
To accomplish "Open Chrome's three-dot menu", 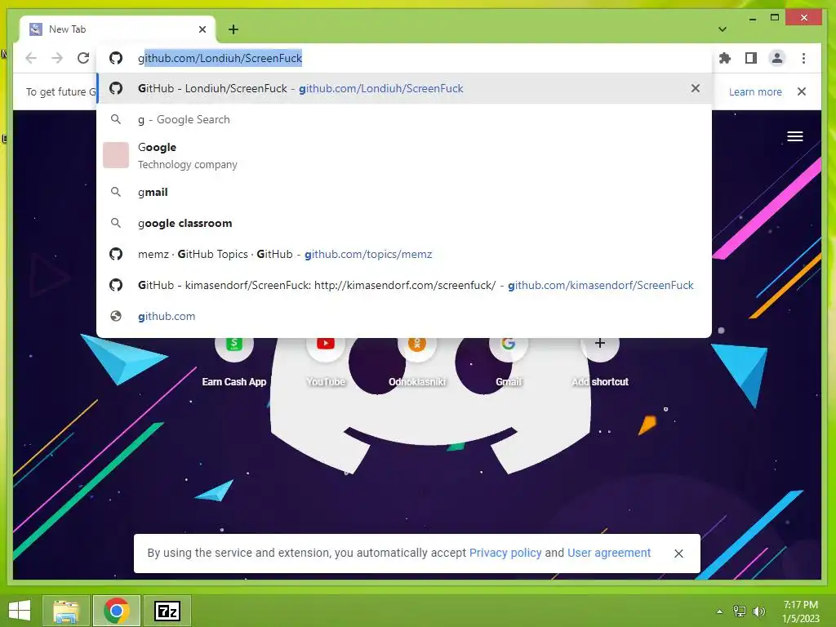I will [803, 58].
